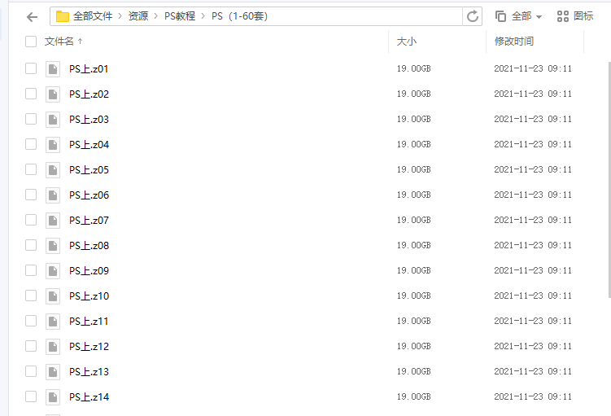
Task: Click the file icon of PS上.z03
Action: coord(53,120)
